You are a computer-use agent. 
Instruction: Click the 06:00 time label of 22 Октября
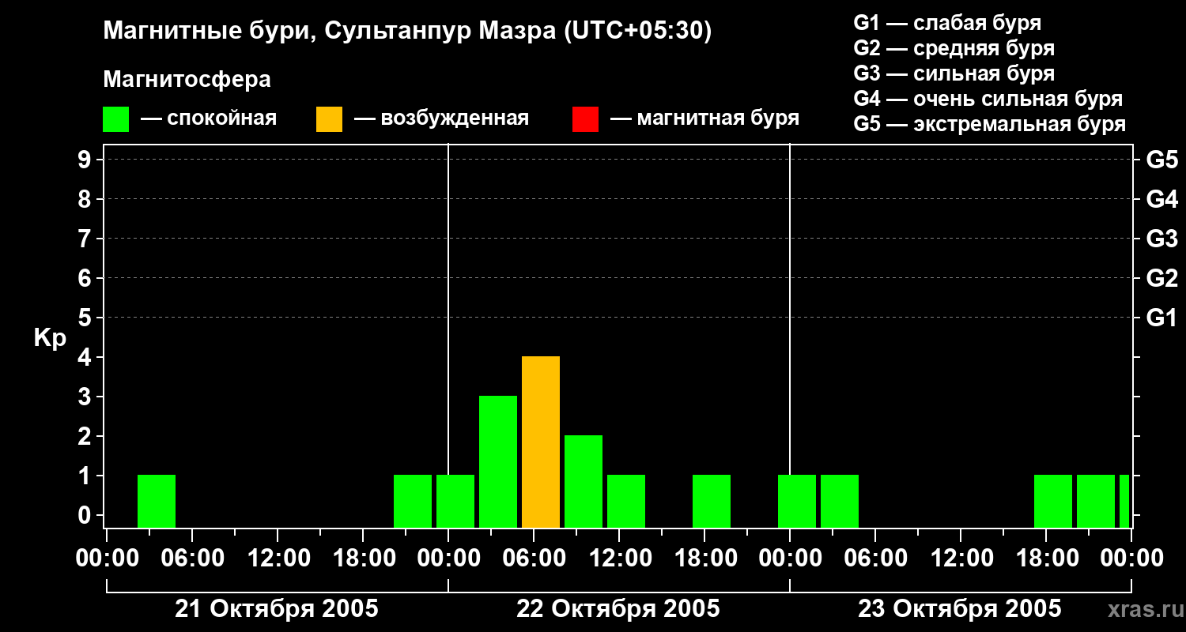[533, 559]
